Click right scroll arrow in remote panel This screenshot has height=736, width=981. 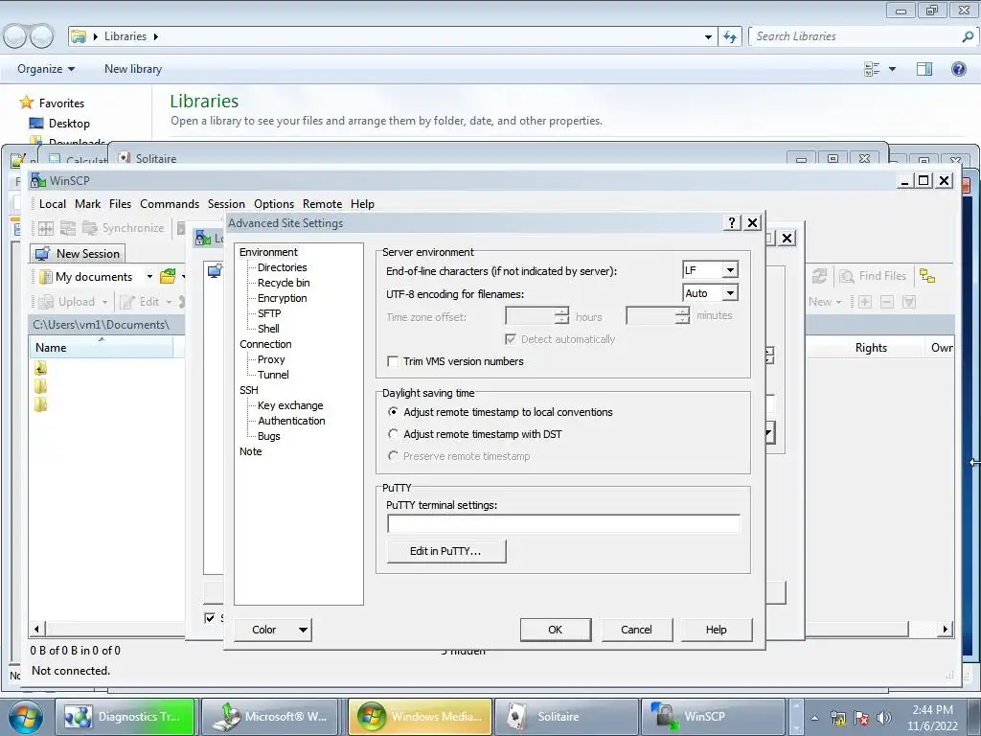tap(946, 629)
